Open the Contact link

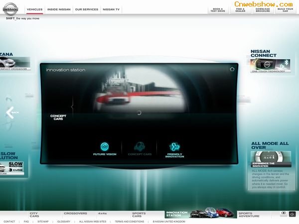[x=9, y=222]
